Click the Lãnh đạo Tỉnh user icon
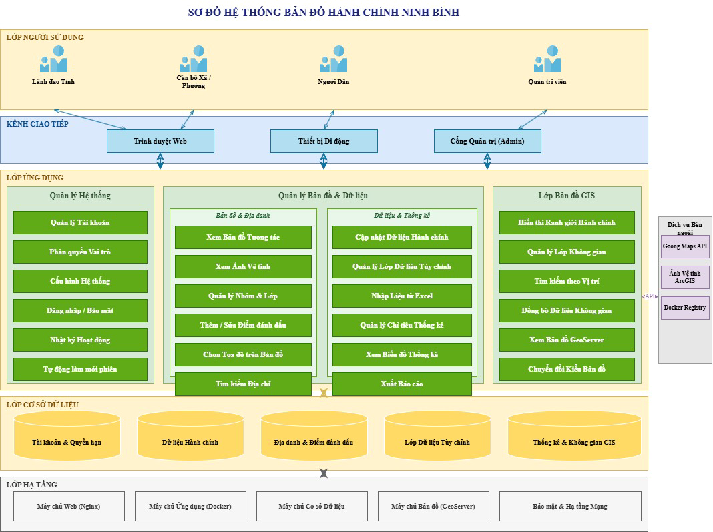This screenshot has height=532, width=713. tap(53, 59)
